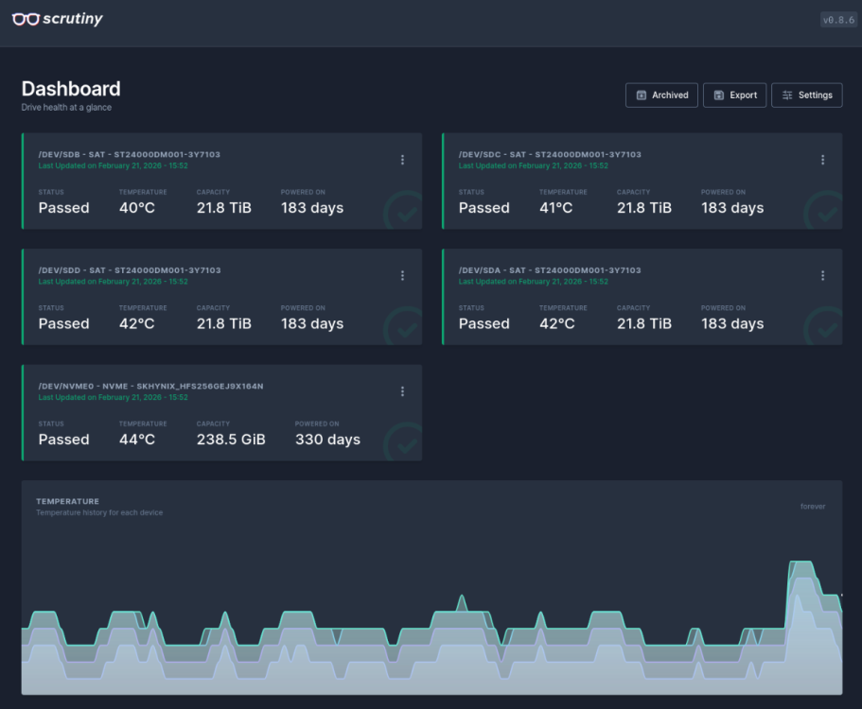
Task: Click the passed checkmark icon on /dev/nvme0
Action: [406, 444]
